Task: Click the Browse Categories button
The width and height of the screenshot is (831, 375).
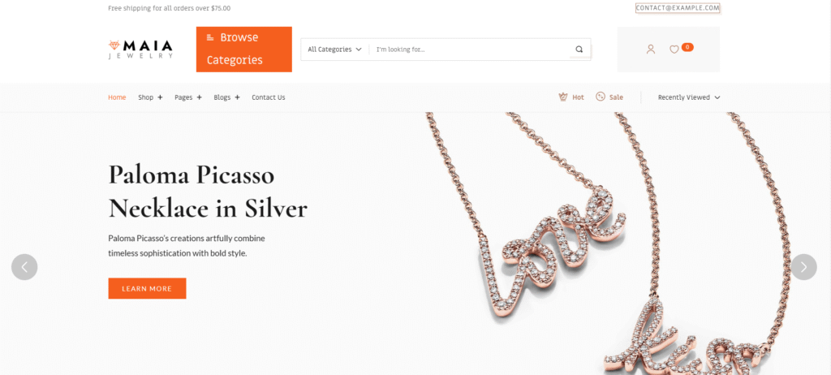Action: pyautogui.click(x=243, y=50)
